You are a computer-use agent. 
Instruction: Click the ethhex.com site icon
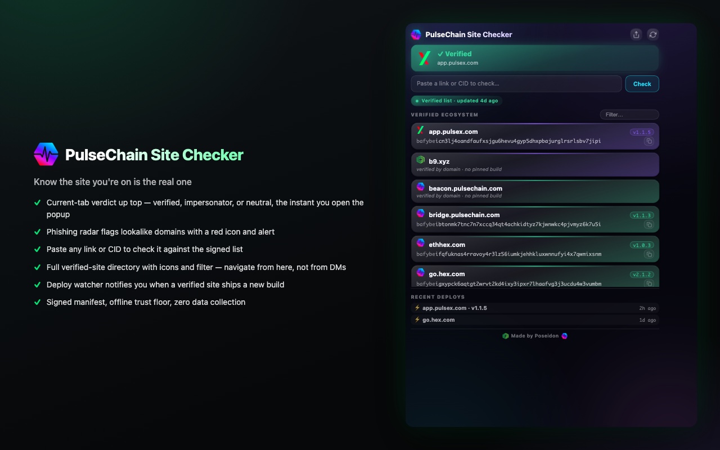pyautogui.click(x=420, y=244)
